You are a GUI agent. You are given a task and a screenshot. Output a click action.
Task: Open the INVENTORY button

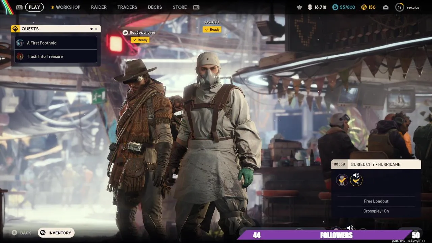[56, 233]
